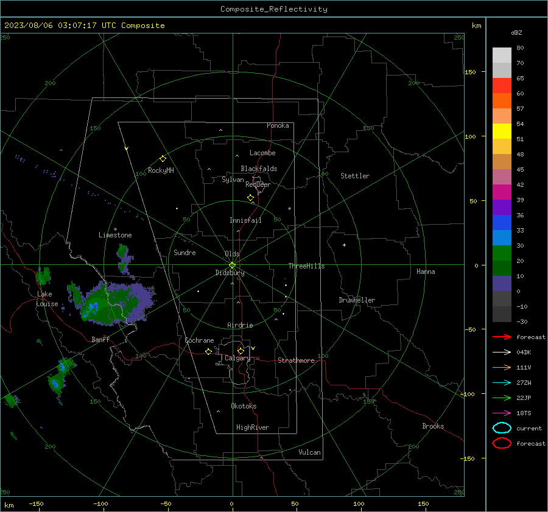Screen dimensions: 548x512
Task: Select the purple swatch between 39 and 36
Action: [502, 208]
